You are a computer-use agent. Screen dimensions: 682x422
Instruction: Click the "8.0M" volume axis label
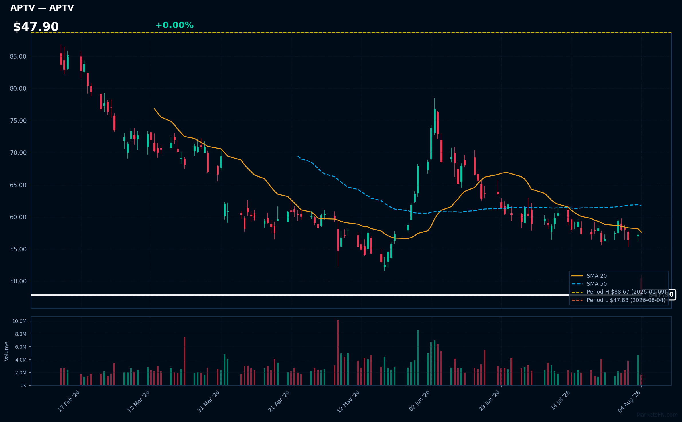[21, 334]
